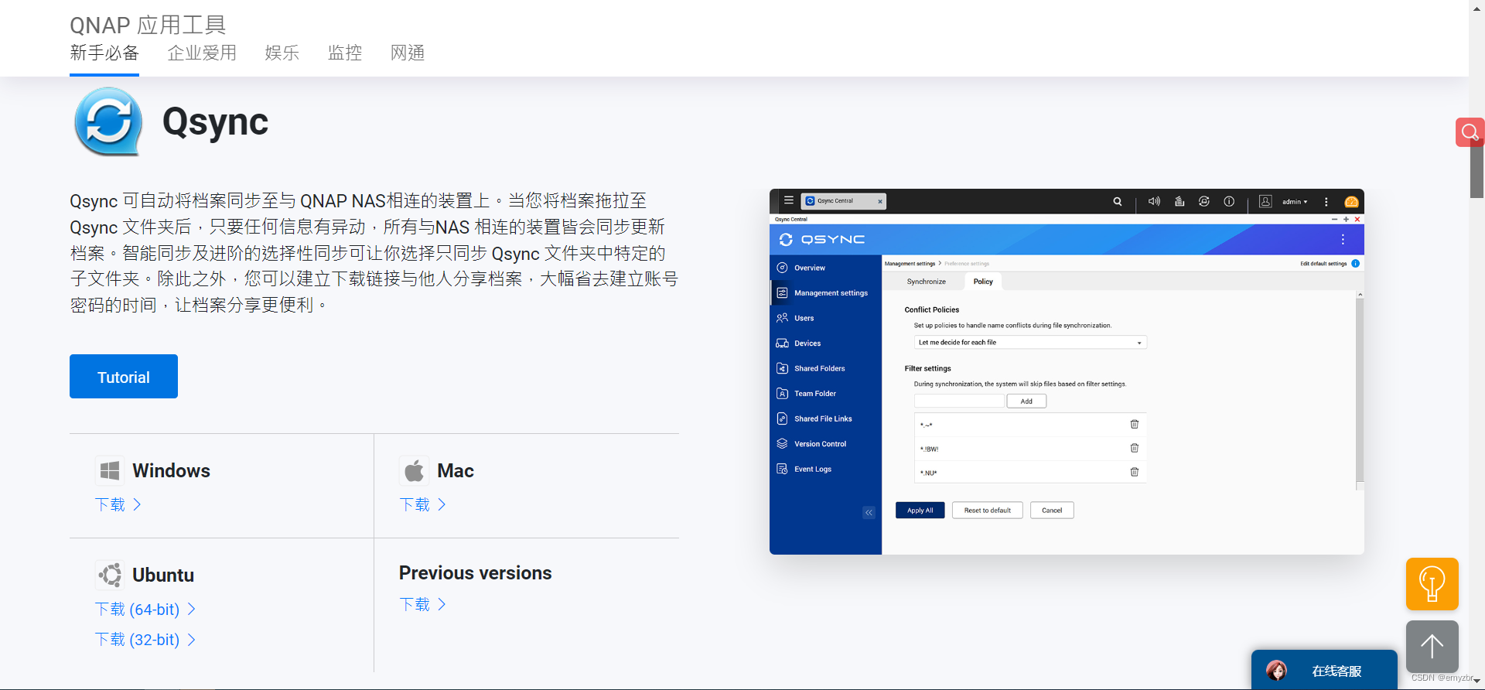Click the user avatar icon beside admin

(x=1265, y=201)
